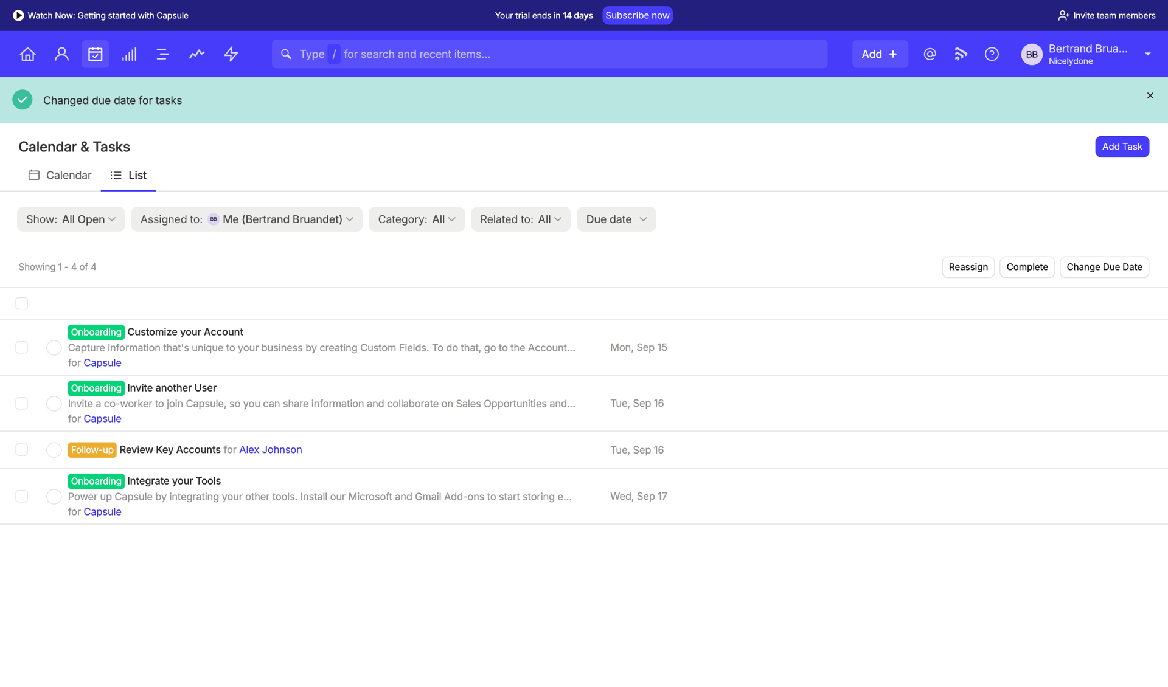Open the user profile menu for Bertrand

click(1088, 54)
